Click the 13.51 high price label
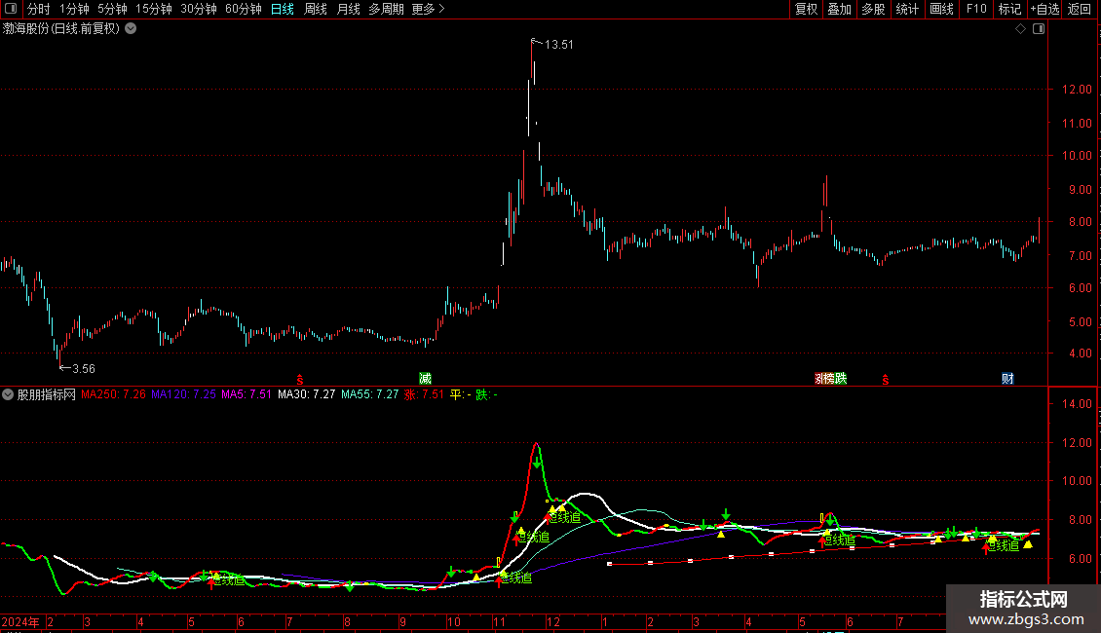 (x=559, y=44)
